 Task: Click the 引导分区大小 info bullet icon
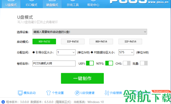pos(33,52)
